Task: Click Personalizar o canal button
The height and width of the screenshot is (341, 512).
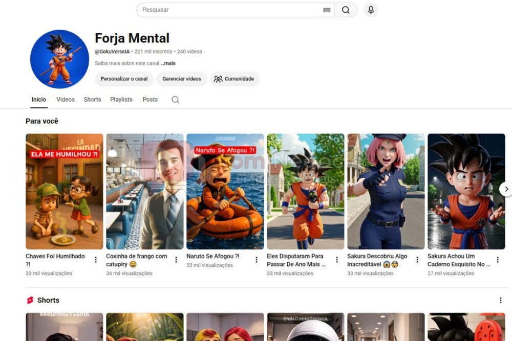Action: tap(124, 79)
